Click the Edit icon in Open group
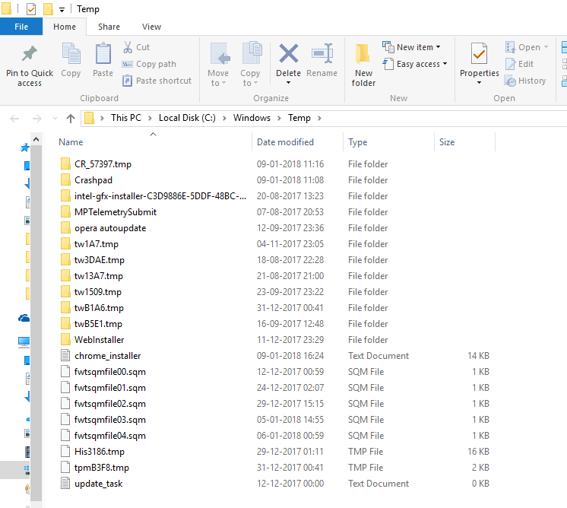Viewport: 567px width, 508px height. click(510, 64)
